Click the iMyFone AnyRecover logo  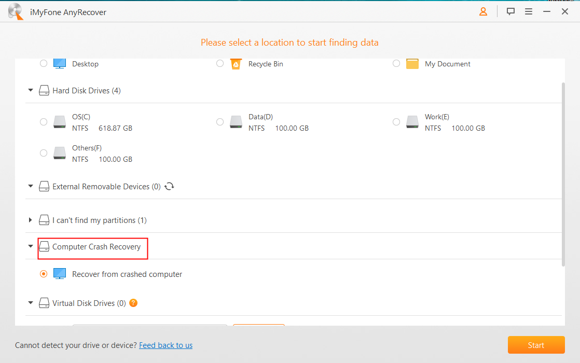click(x=16, y=11)
